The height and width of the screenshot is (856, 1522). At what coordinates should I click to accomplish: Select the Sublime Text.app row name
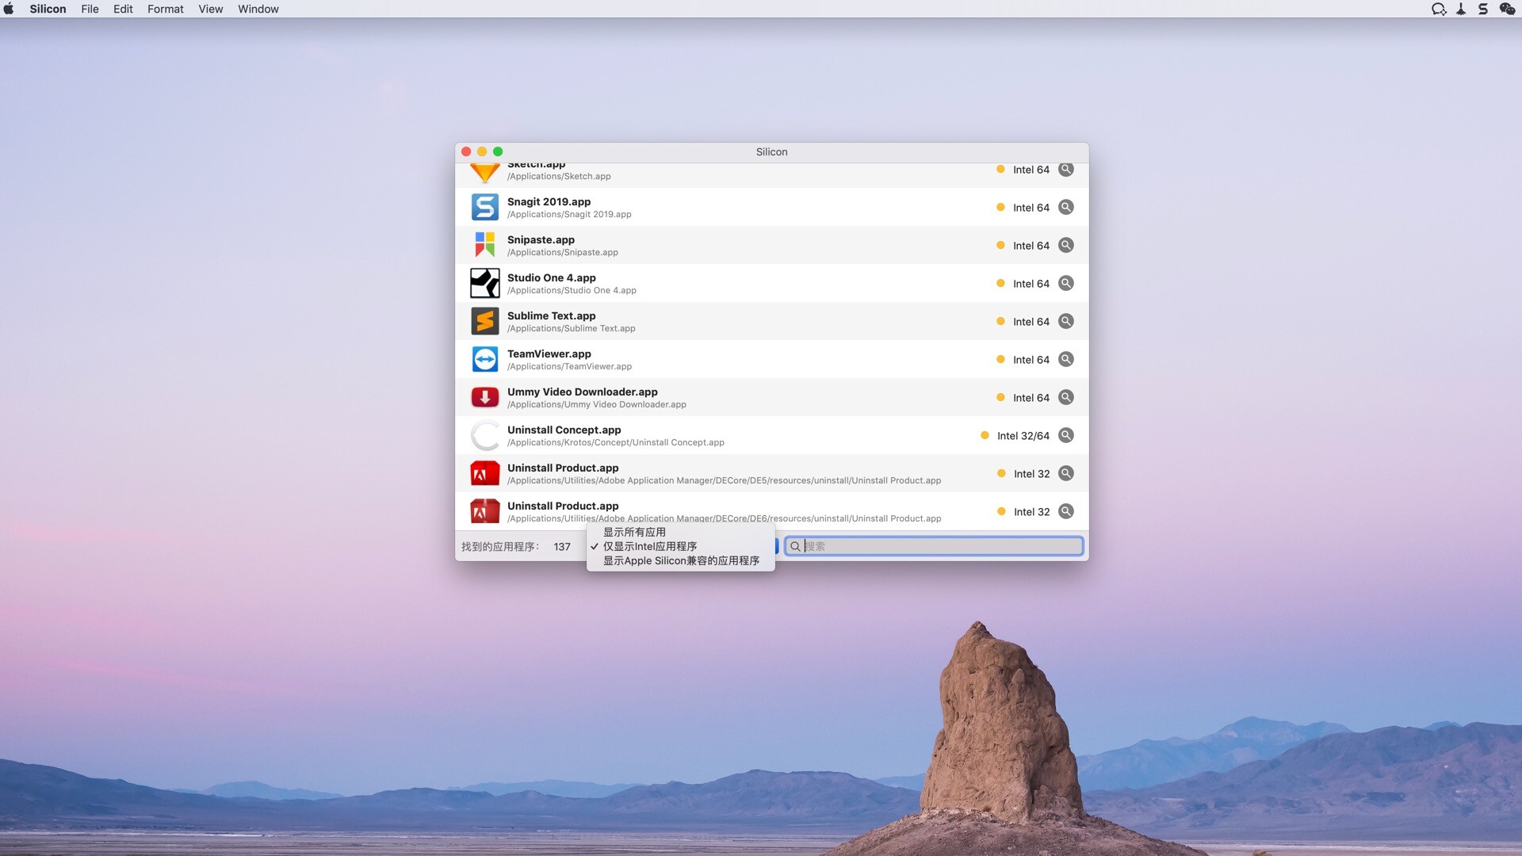[551, 315]
